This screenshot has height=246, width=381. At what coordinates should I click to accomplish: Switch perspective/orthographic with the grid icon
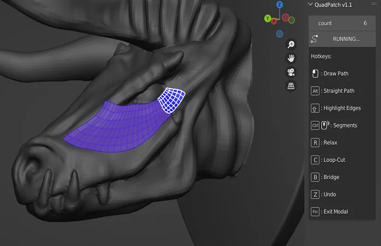coord(291,86)
